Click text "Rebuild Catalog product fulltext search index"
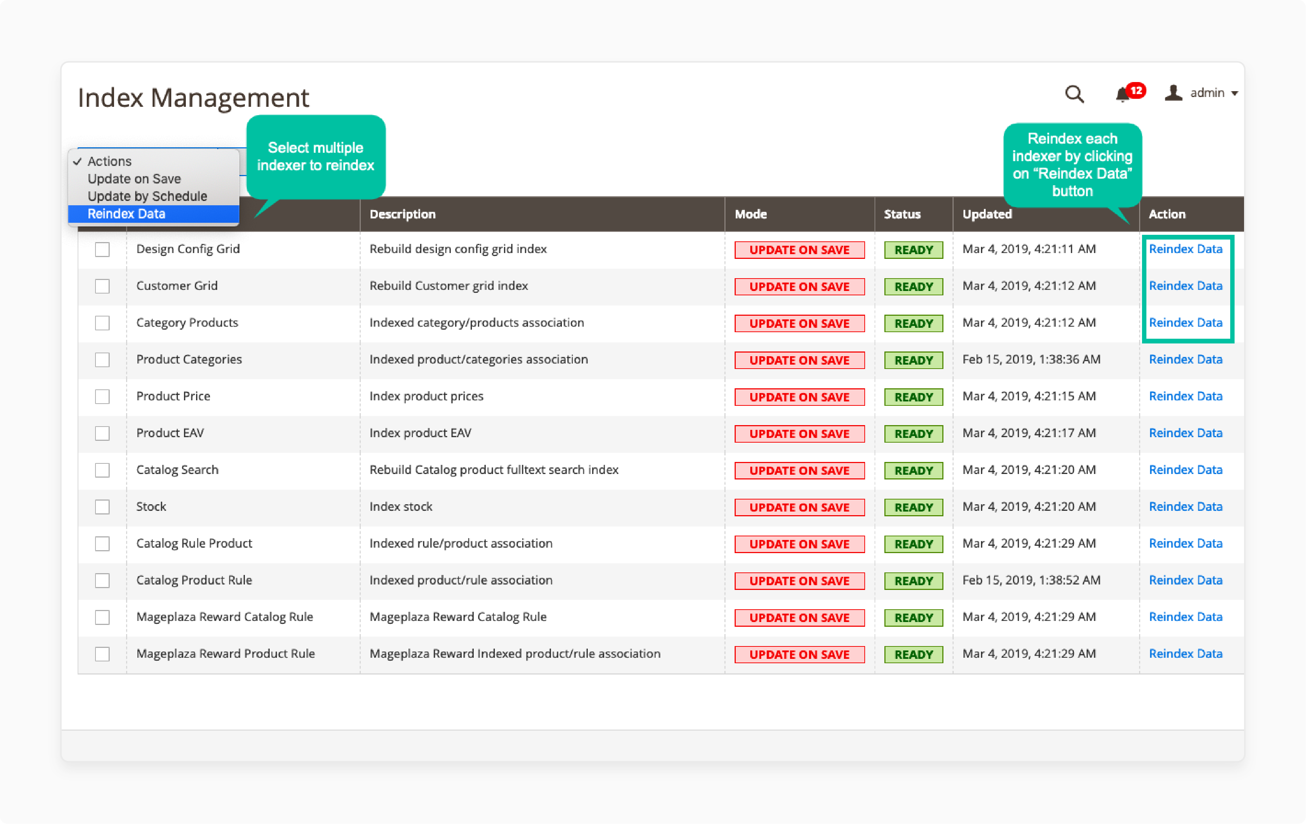 493,470
